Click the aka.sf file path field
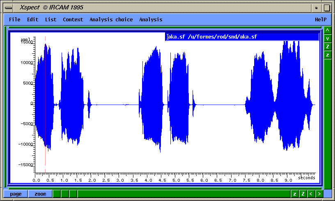Screen dimensions: 335x201 (x=242, y=37)
